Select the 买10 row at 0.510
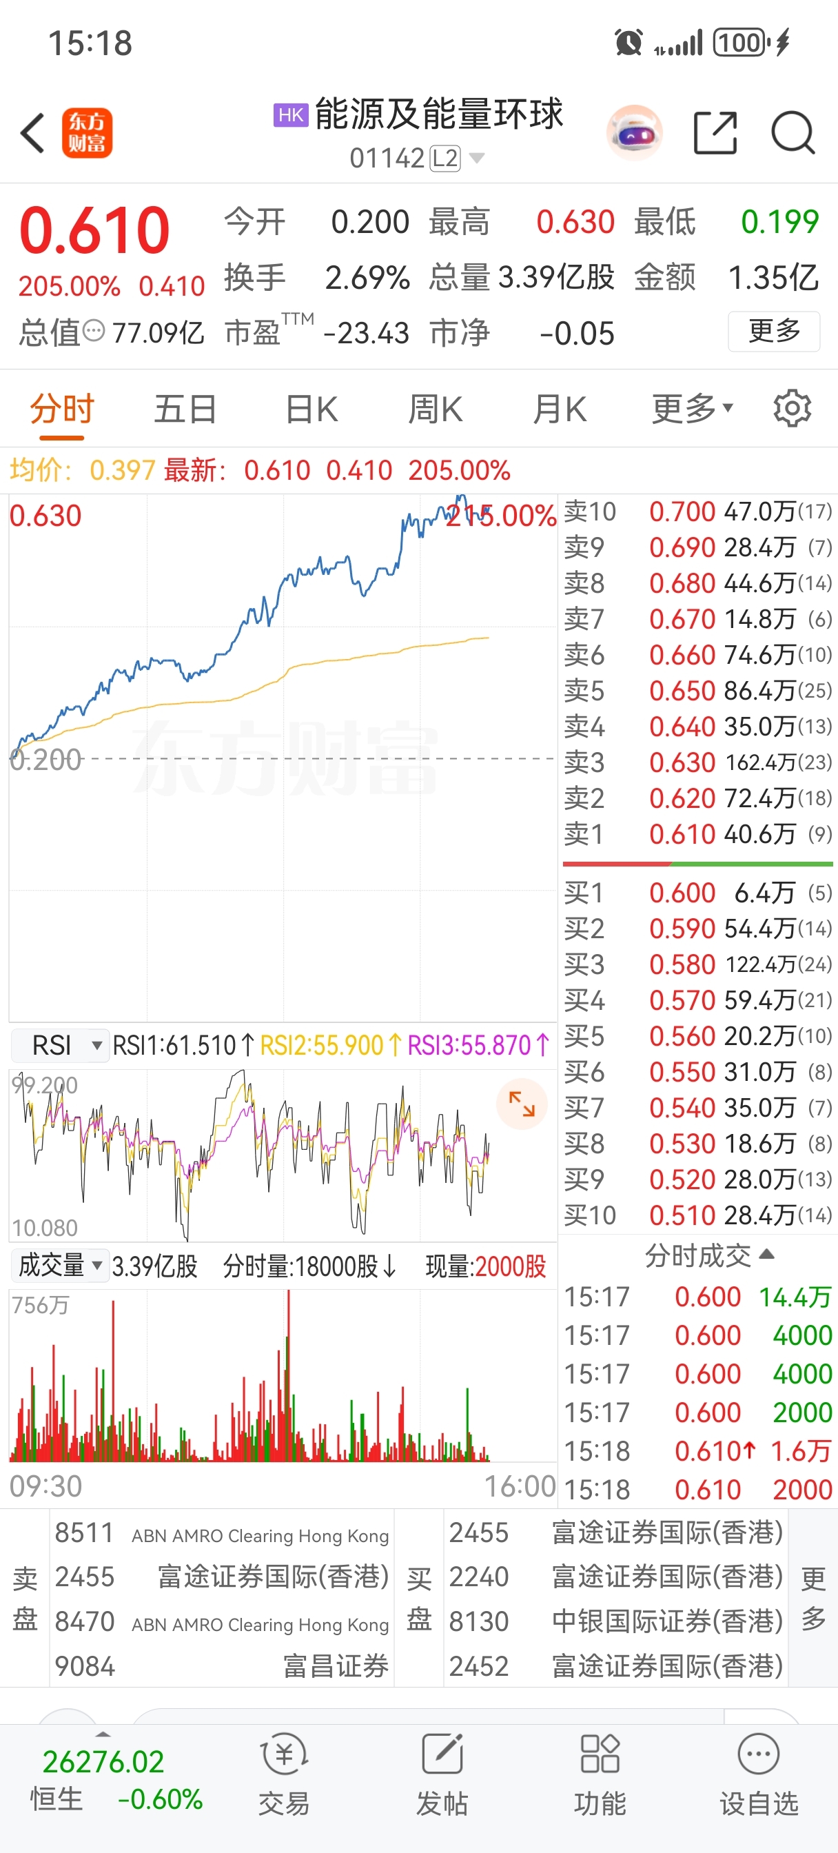This screenshot has height=1853, width=838. [x=697, y=1215]
